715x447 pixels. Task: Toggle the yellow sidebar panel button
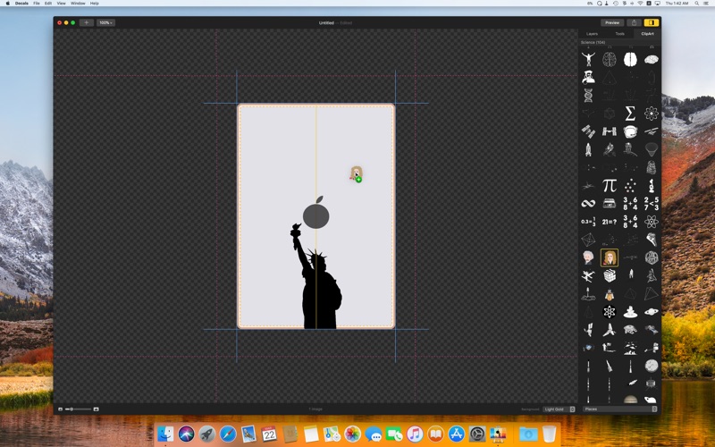652,22
